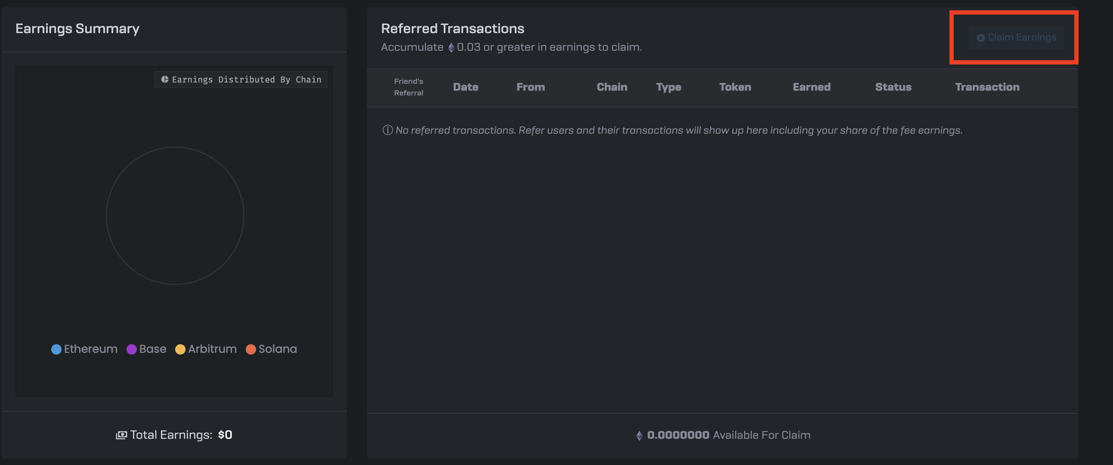The image size is (1113, 465).
Task: Click the Ethereum icon next to 0.03
Action: coord(451,47)
